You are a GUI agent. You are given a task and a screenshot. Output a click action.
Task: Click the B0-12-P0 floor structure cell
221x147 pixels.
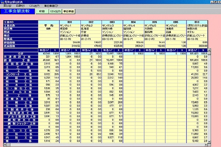point(70,39)
